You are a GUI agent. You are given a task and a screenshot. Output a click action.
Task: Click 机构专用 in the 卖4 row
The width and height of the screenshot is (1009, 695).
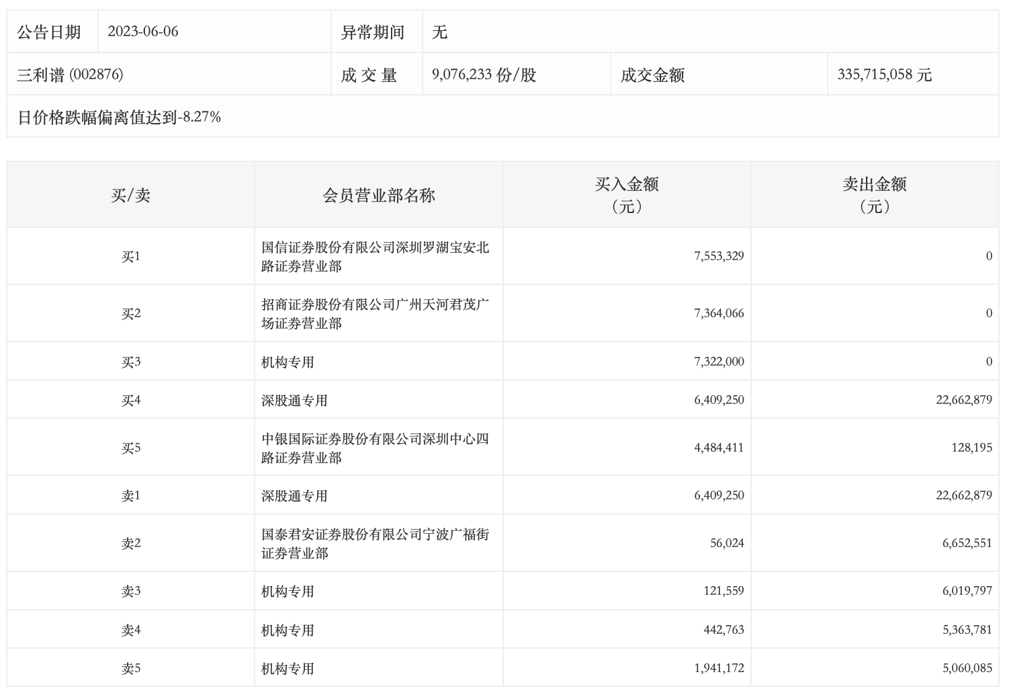pyautogui.click(x=288, y=630)
